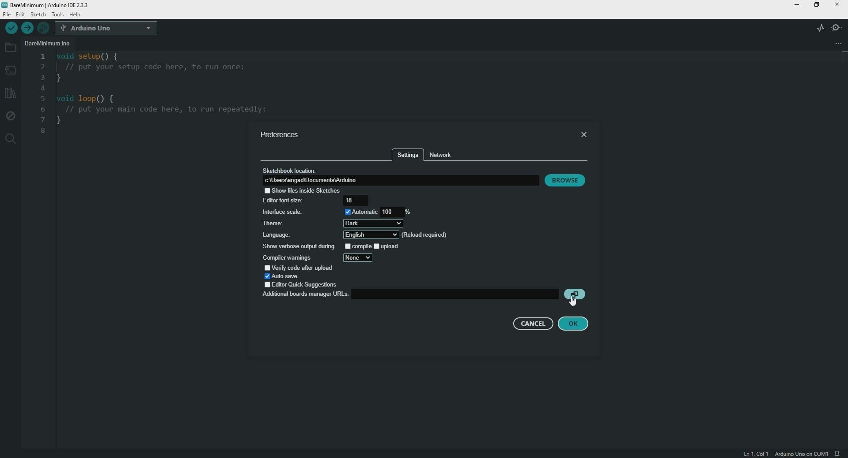Screen dimensions: 848x458
Task: Click the Verify sketch checkmark icon
Action: pos(11,28)
